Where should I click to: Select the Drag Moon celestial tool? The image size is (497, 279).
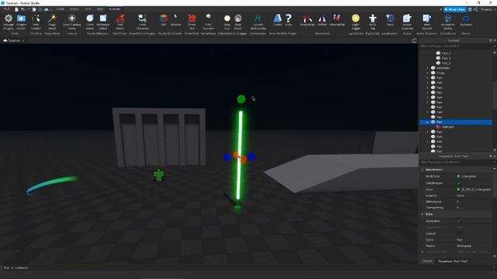point(238,22)
